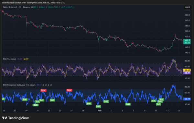Click the 140.0 price axis label
This screenshot has width=194, height=123.
(x=187, y=53)
